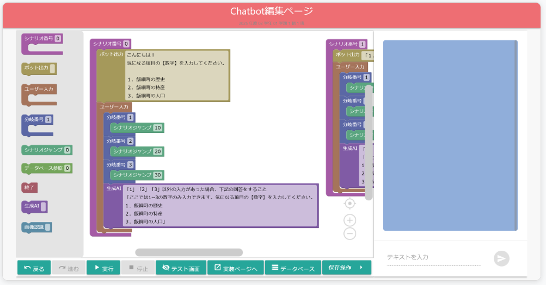Image resolution: width=546 pixels, height=285 pixels.
Task: Click the blue chat preview panel
Action: click(x=450, y=135)
